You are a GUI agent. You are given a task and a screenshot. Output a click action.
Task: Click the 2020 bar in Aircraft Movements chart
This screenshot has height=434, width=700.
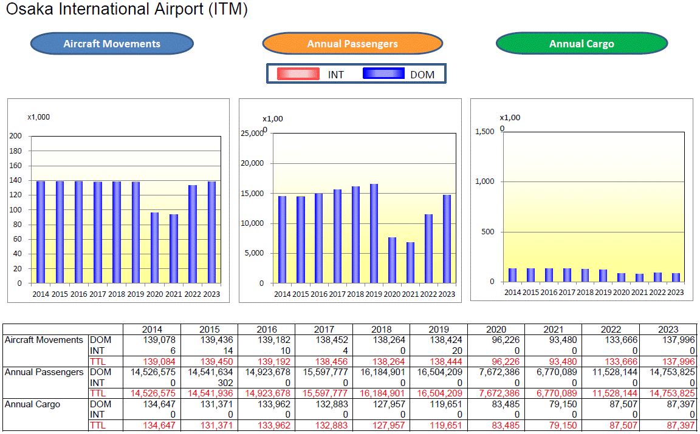pos(154,248)
